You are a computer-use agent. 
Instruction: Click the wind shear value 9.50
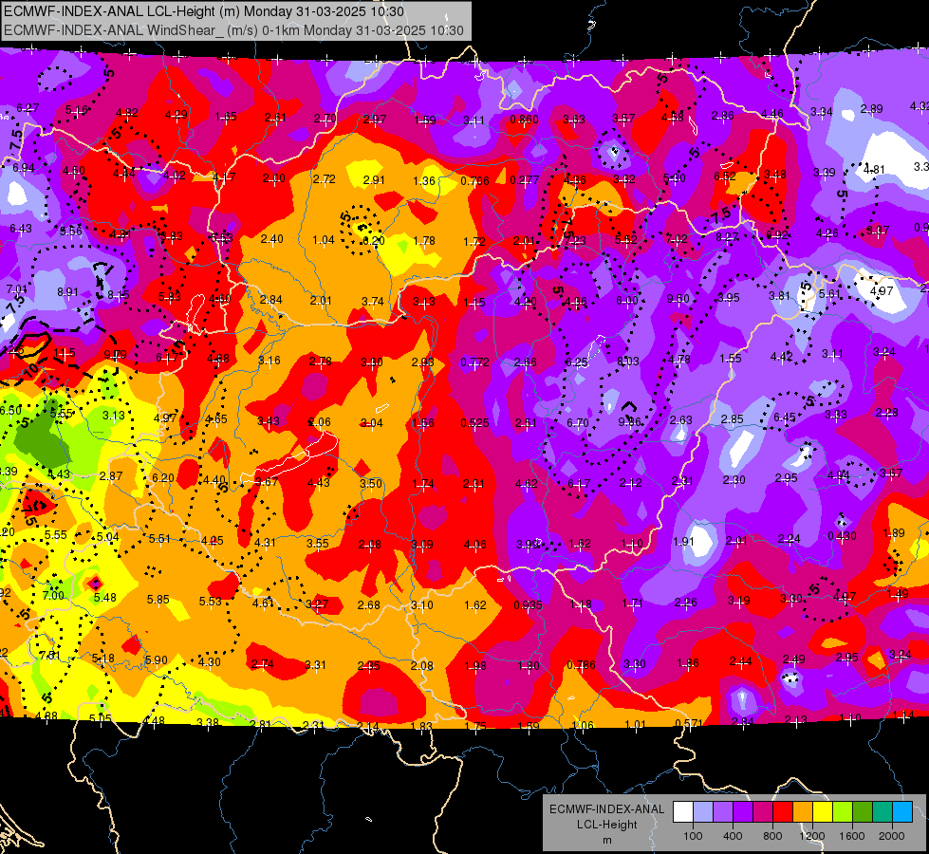[x=678, y=298]
